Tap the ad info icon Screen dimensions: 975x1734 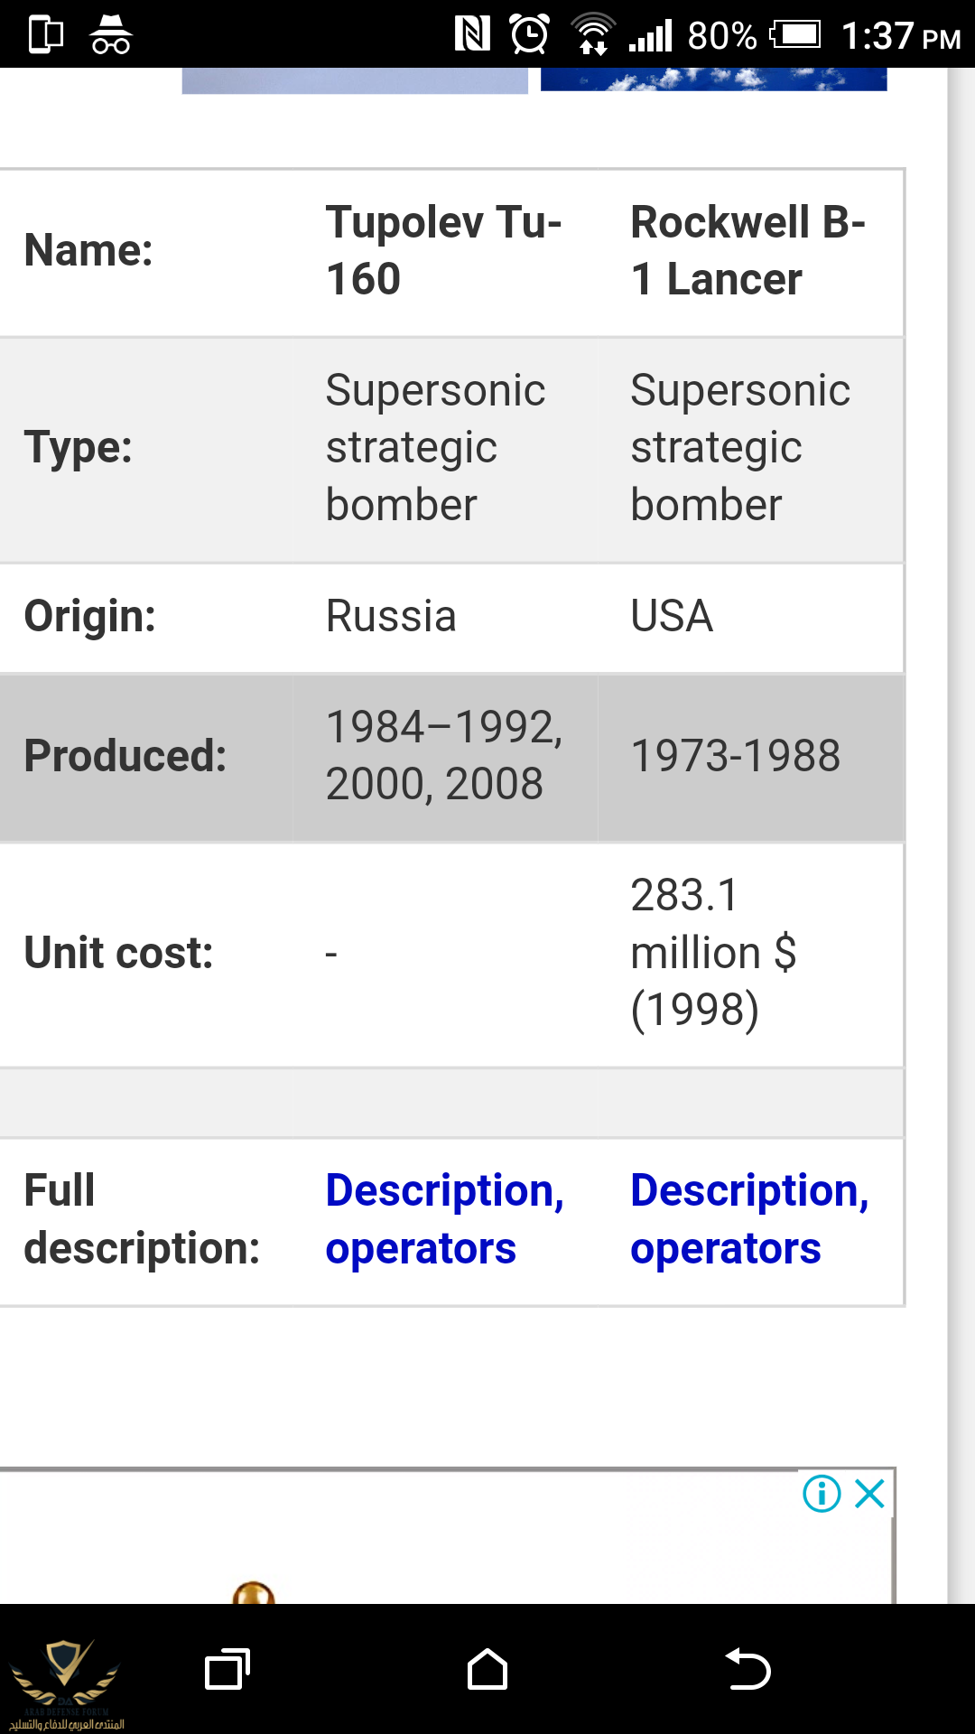click(x=822, y=1494)
